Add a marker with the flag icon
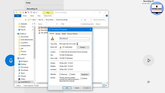The width and height of the screenshot is (165, 93). point(148,82)
